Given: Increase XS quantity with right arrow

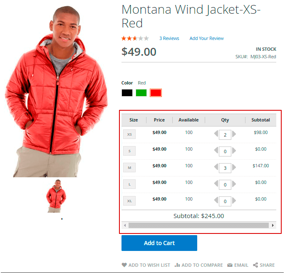Looking at the screenshot, I should tap(234, 134).
